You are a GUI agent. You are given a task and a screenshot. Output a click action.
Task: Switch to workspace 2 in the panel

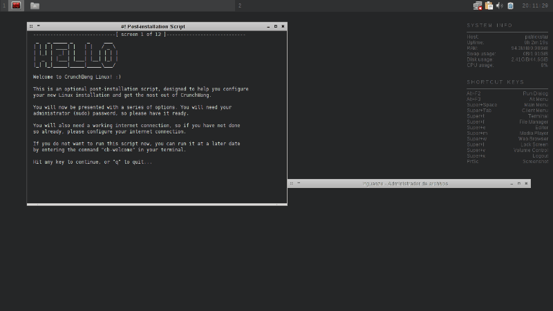click(240, 6)
